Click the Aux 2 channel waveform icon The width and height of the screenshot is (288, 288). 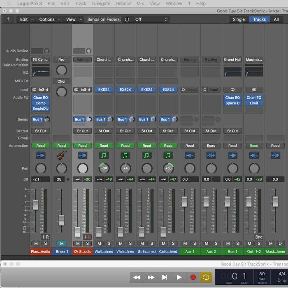tap(211, 156)
